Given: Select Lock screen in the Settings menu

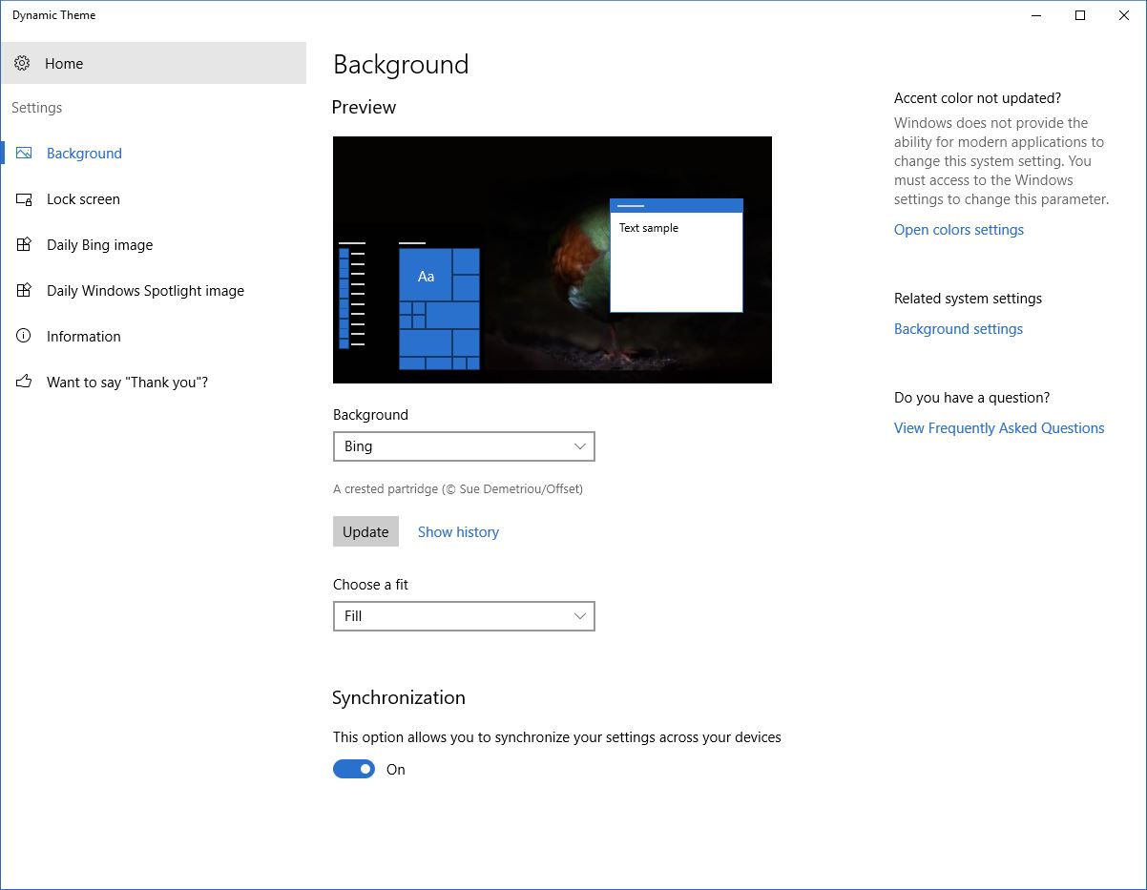Looking at the screenshot, I should click(x=82, y=198).
